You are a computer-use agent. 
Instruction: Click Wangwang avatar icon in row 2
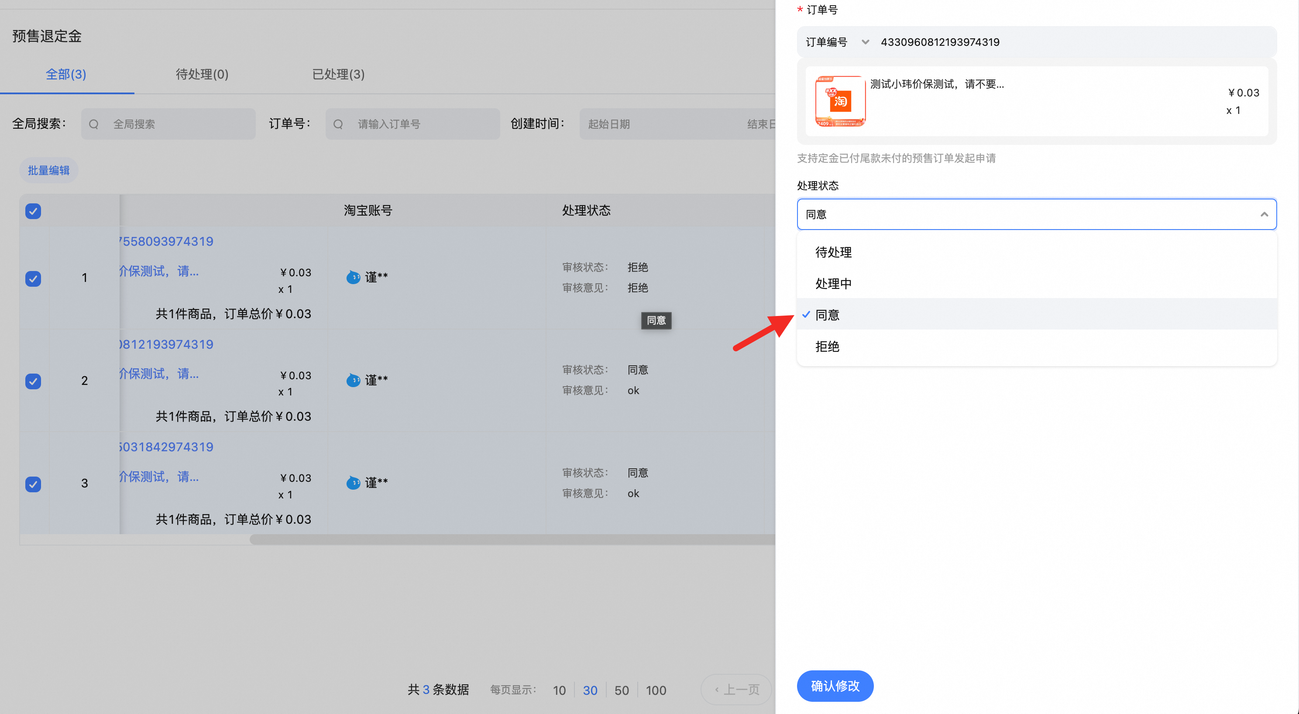[x=353, y=380]
